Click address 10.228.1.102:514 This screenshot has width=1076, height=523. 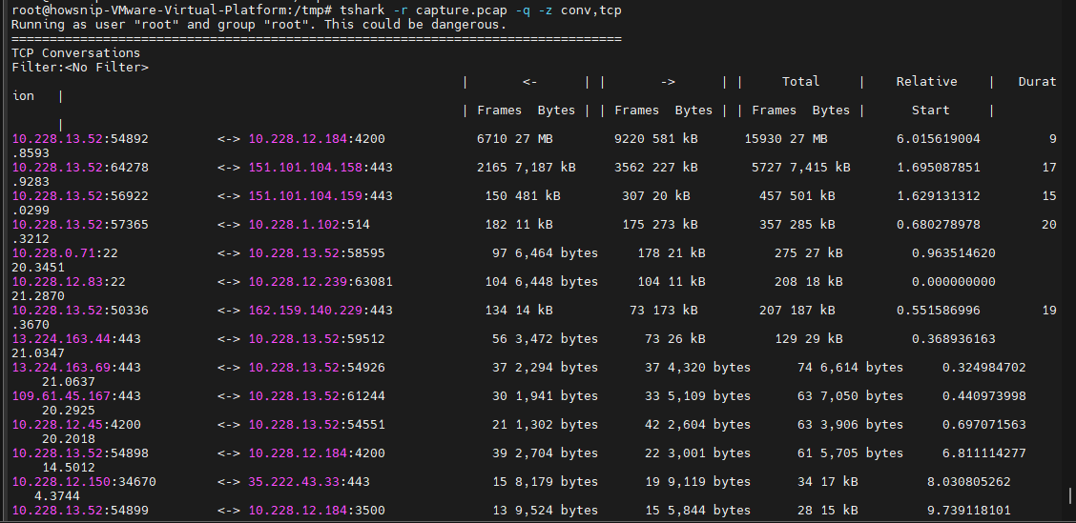(309, 225)
